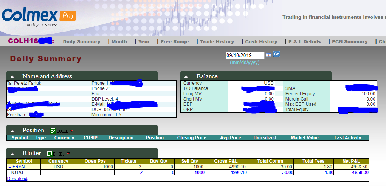
Task: Click FRAN row Gross P&L value 4990.10
Action: [238, 167]
